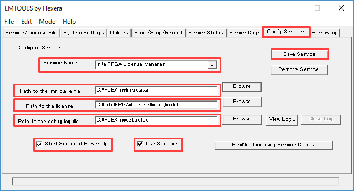Switch to Borrowing tab
This screenshot has width=354, height=191.
pyautogui.click(x=324, y=33)
